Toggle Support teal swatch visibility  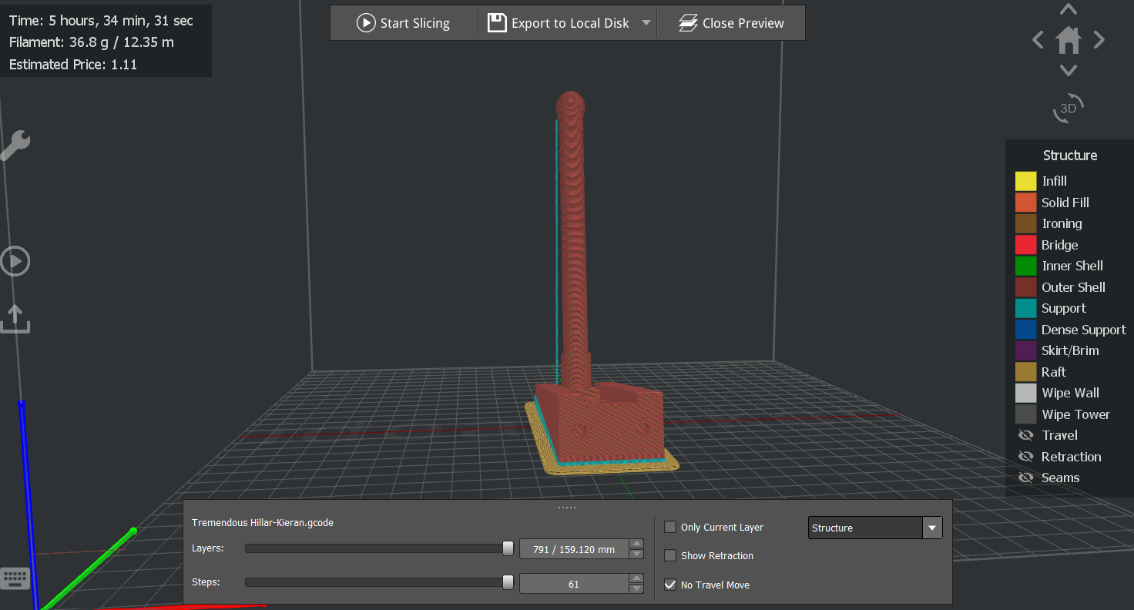pyautogui.click(x=1025, y=308)
